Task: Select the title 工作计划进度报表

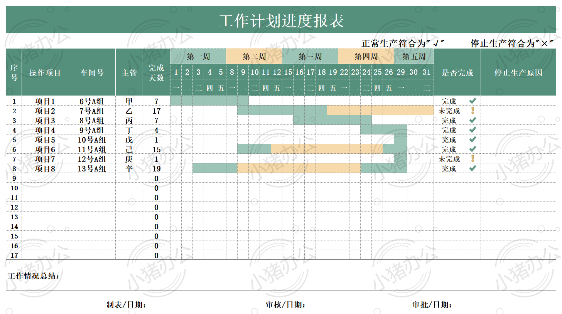Action: point(281,21)
